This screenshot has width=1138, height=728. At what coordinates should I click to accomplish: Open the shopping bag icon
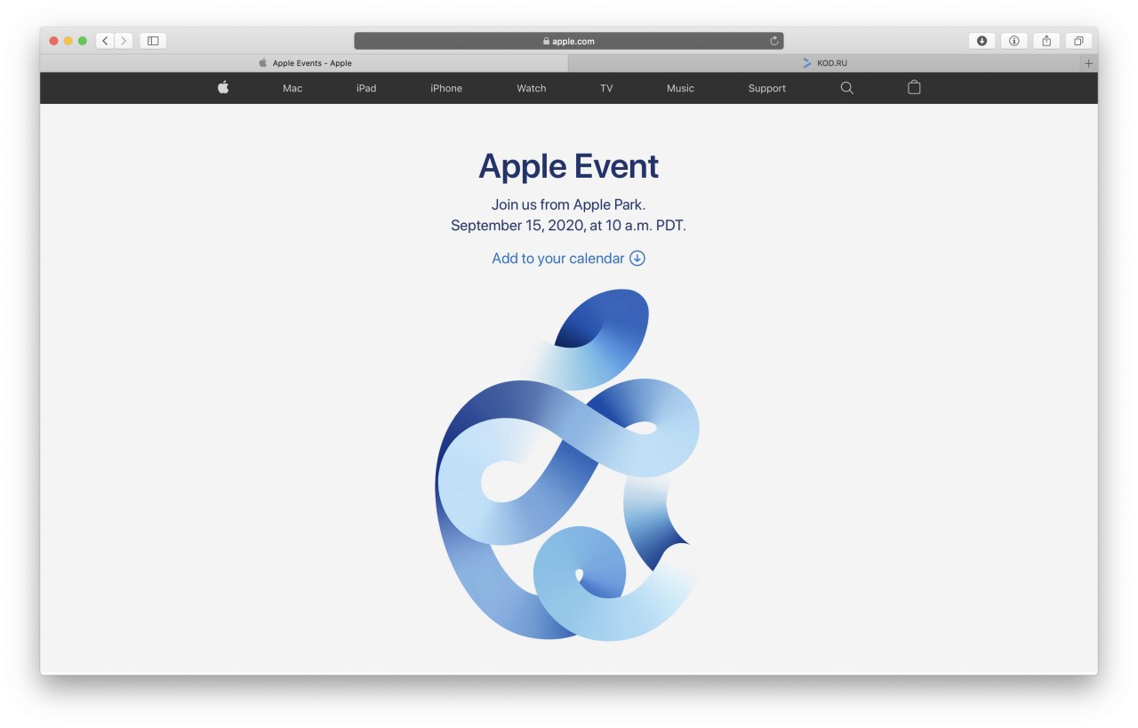914,87
